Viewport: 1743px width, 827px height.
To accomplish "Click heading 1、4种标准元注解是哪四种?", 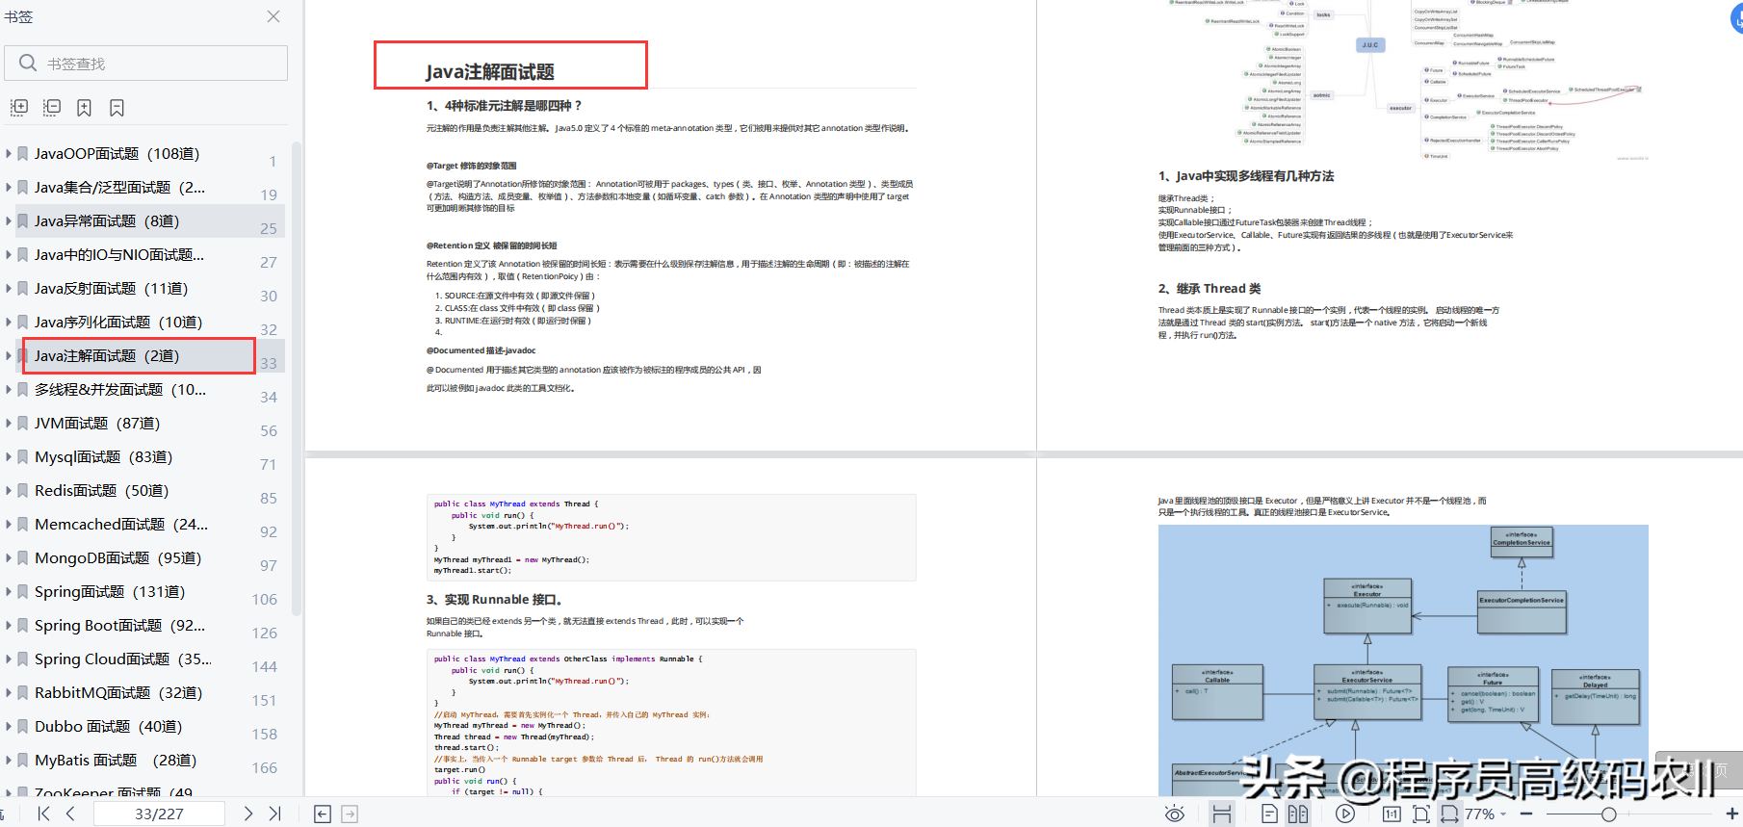I will 504,106.
